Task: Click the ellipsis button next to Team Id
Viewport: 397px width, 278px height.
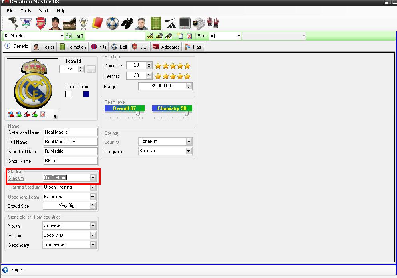Action: click(x=91, y=69)
